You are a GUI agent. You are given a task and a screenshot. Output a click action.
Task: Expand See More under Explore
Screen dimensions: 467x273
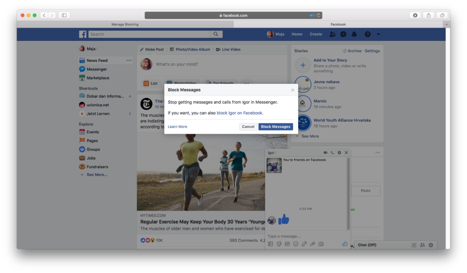point(97,175)
